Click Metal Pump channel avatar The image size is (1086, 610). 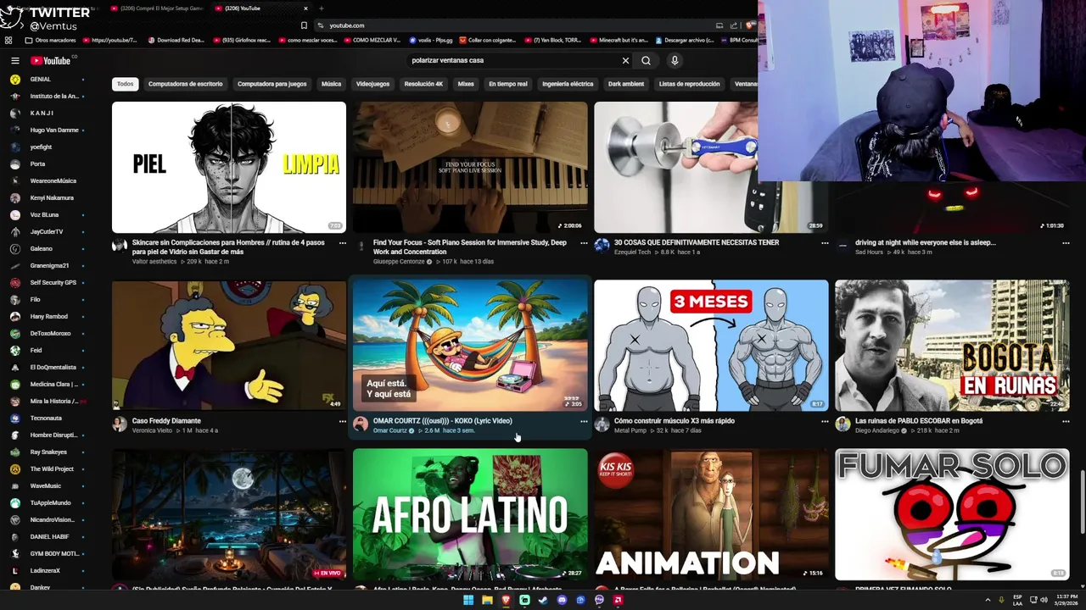coord(602,424)
